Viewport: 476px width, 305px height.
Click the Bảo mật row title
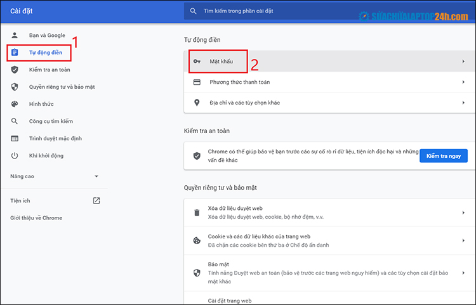pyautogui.click(x=218, y=264)
